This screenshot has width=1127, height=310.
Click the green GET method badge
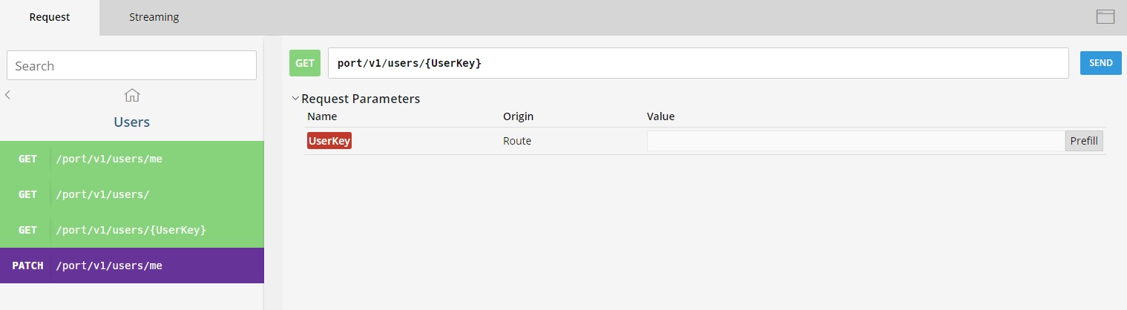[305, 63]
